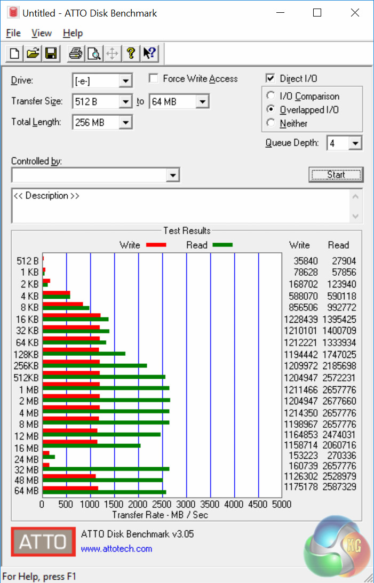374x583 pixels.
Task: Open a file using the folder icon
Action: point(33,53)
